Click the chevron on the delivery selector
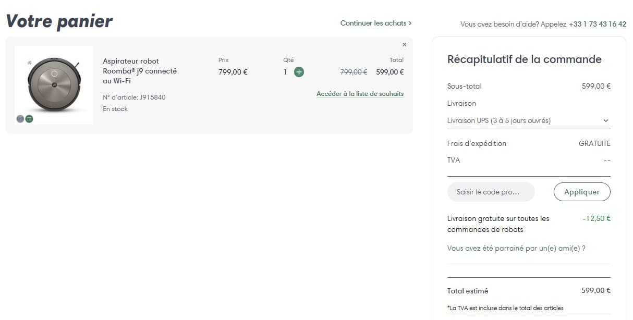The width and height of the screenshot is (633, 320). pyautogui.click(x=605, y=120)
